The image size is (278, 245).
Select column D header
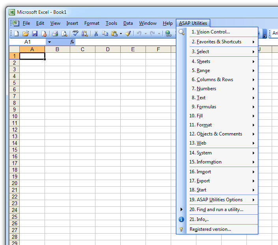coord(108,49)
